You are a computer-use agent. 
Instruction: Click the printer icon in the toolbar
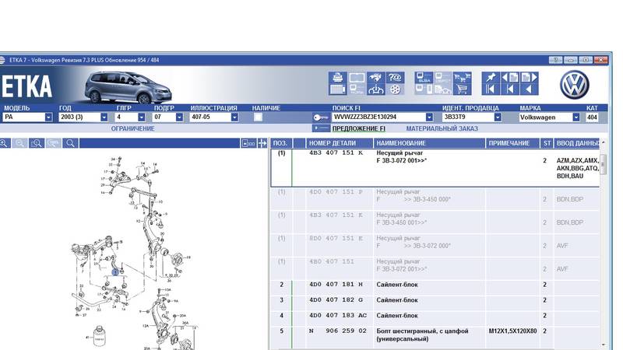point(337,77)
